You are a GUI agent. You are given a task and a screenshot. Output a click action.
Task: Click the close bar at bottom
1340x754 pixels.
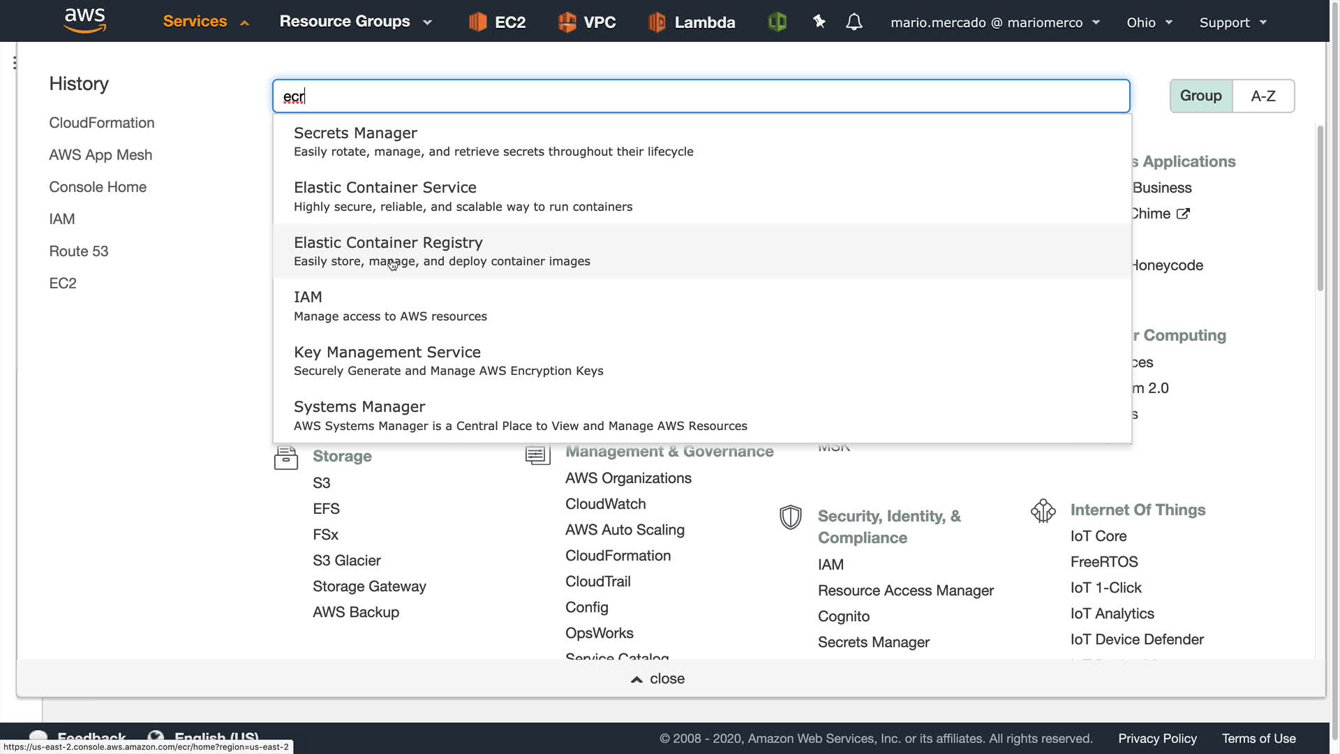click(x=658, y=679)
